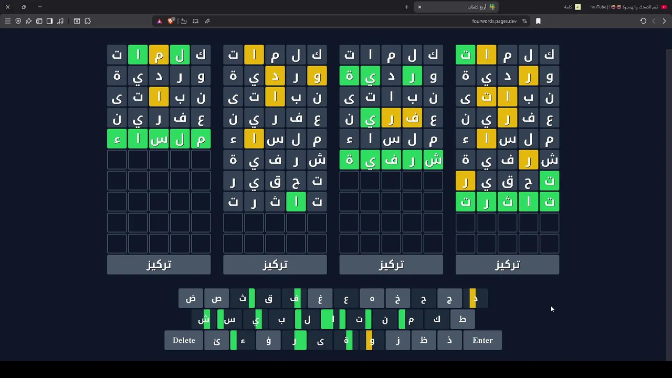
Task: Open the browser extensions puzzle icon
Action: 88,21
